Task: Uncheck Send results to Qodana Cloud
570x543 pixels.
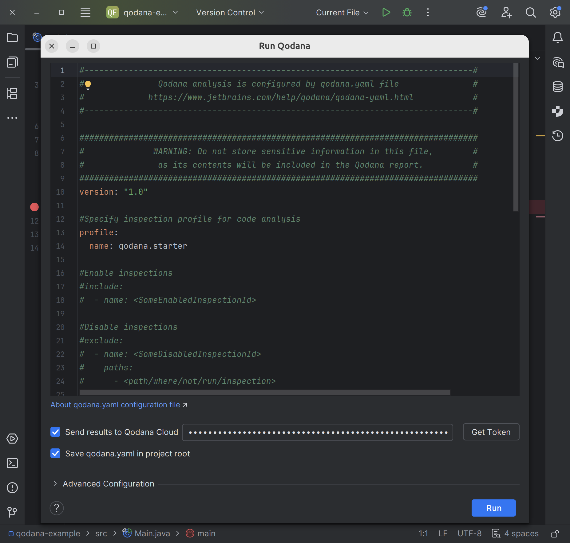Action: coord(55,432)
